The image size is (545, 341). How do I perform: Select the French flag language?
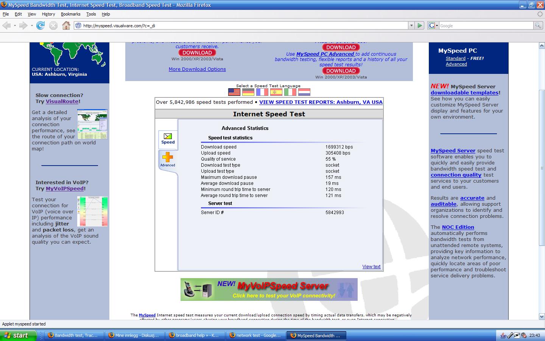click(x=262, y=92)
